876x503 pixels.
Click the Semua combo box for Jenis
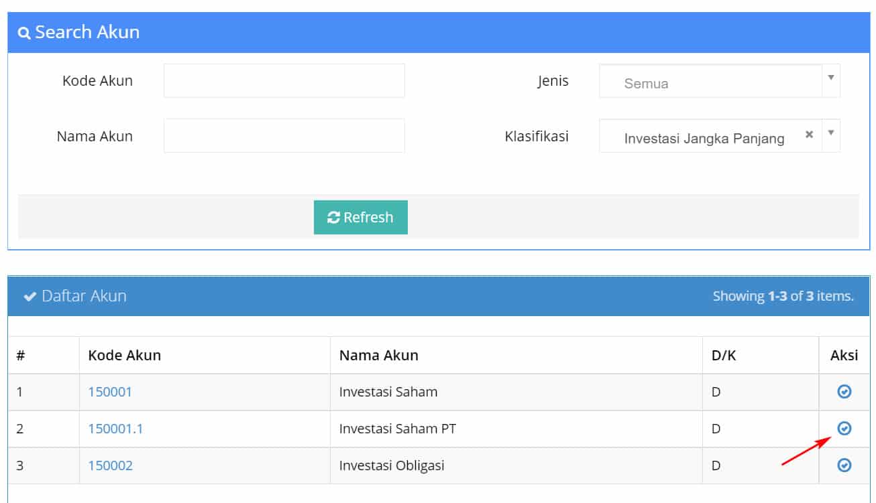(x=719, y=81)
